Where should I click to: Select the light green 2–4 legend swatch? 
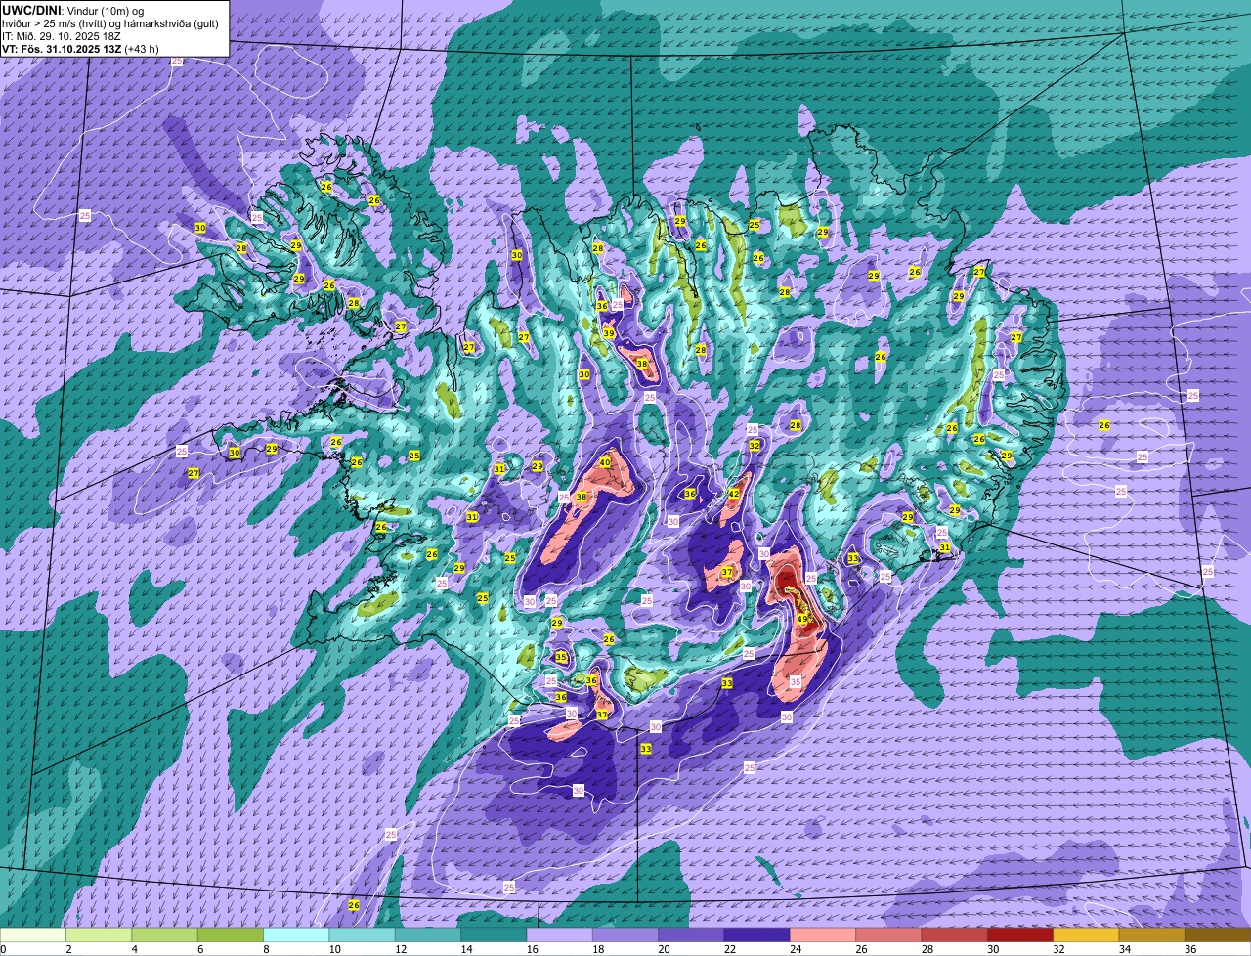point(101,935)
